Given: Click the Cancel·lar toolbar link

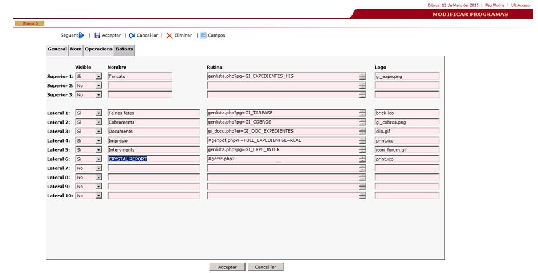Looking at the screenshot, I should pos(147,35).
